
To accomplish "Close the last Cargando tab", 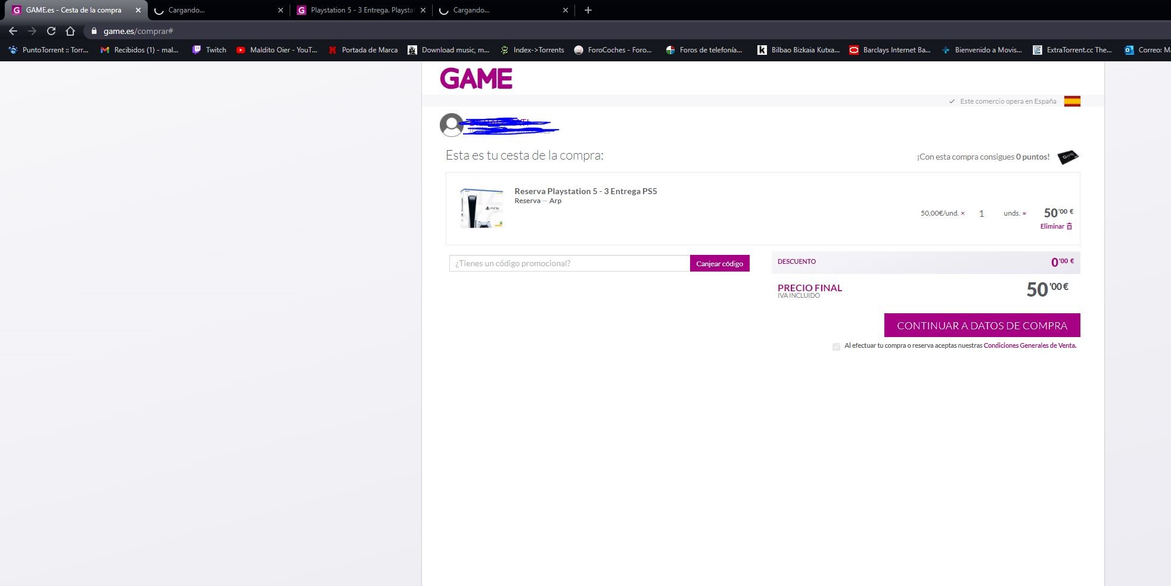I will point(566,10).
